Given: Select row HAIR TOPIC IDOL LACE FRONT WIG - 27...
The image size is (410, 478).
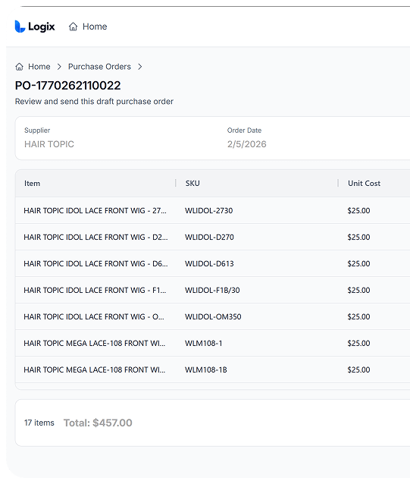Looking at the screenshot, I should coord(213,210).
